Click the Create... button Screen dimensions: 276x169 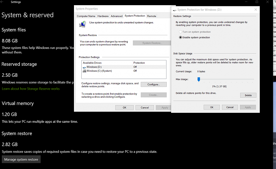tap(153, 95)
